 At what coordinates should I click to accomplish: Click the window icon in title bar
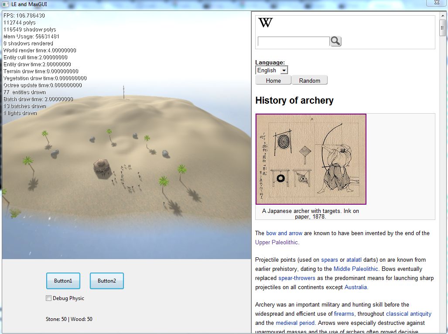pos(5,4)
